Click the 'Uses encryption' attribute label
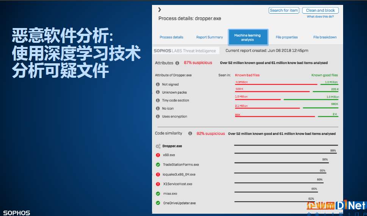367x216 pixels. point(174,116)
